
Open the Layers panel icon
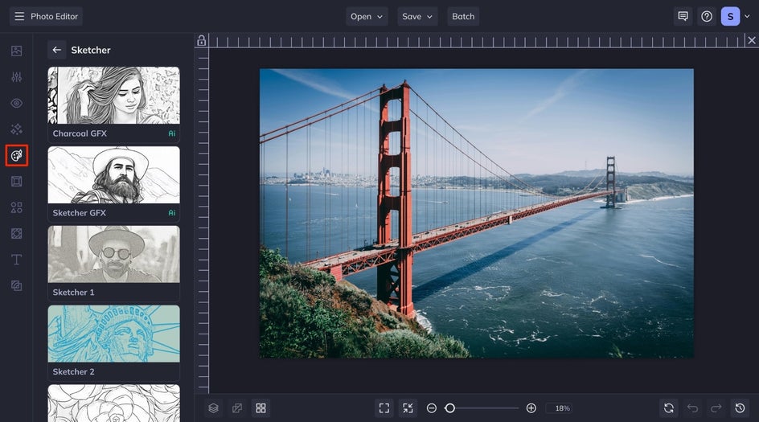pos(214,408)
